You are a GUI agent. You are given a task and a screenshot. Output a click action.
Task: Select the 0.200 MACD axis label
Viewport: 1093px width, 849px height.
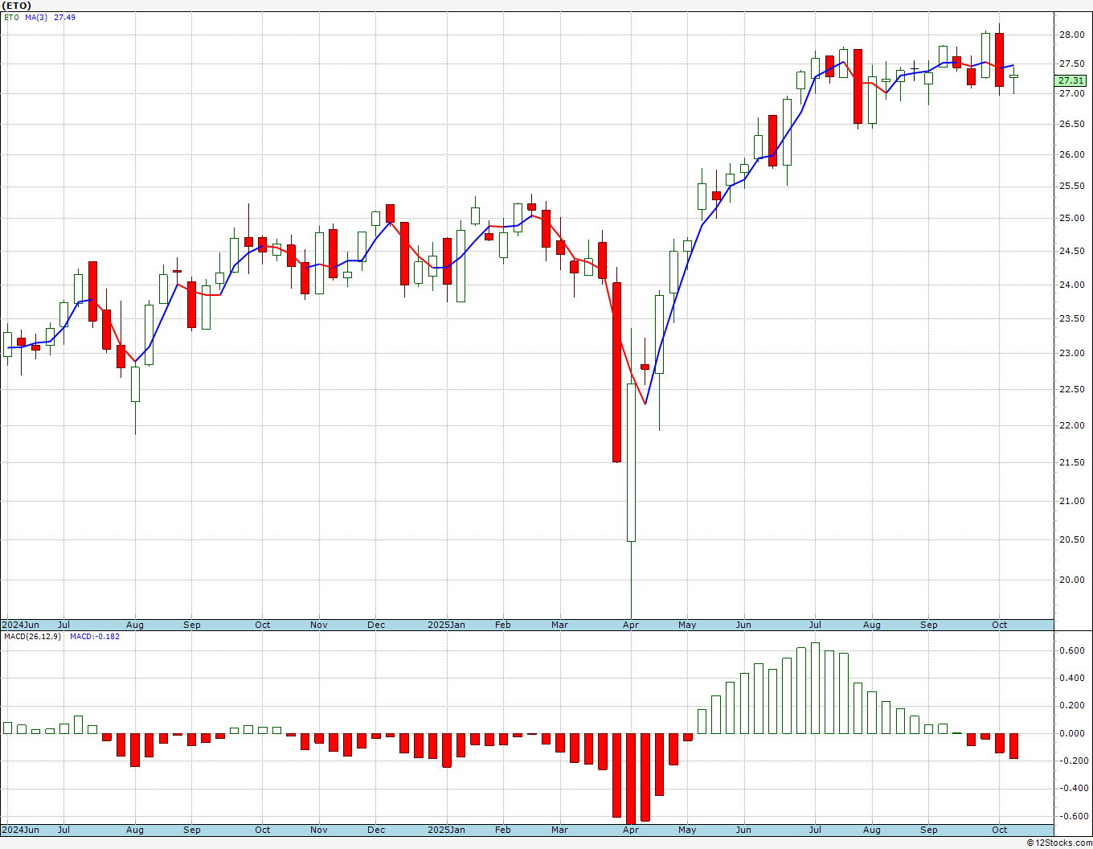tap(1072, 705)
